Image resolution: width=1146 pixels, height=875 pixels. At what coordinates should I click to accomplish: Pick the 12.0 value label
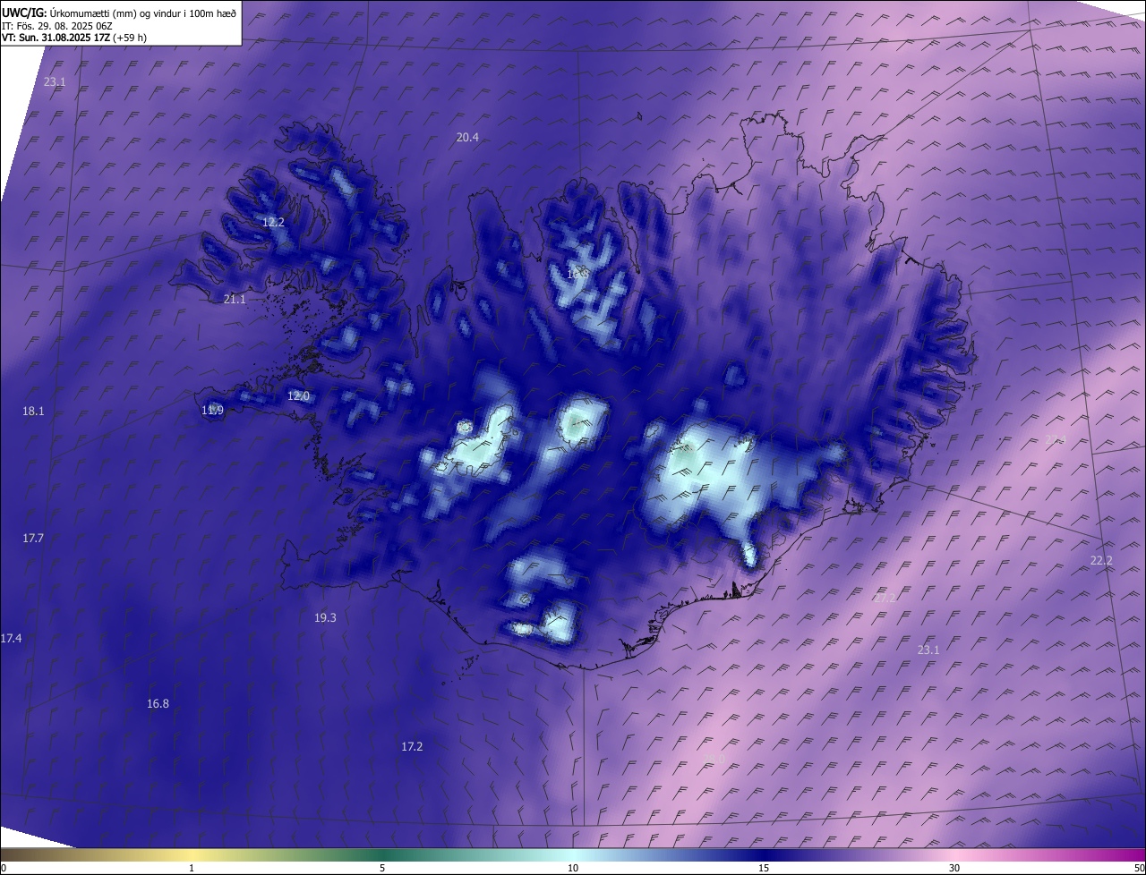tap(298, 395)
